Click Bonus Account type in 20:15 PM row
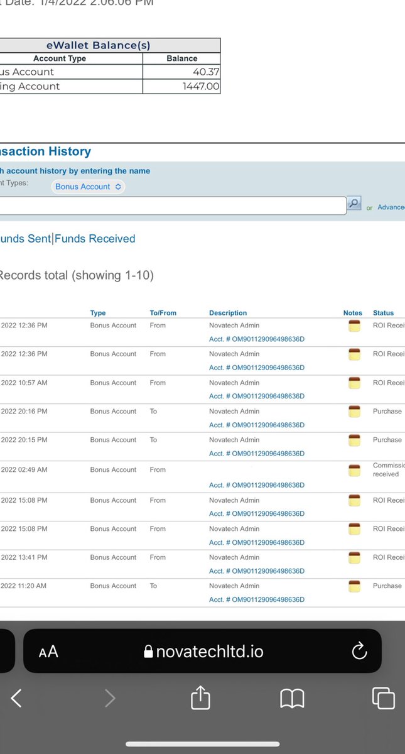The image size is (405, 754). 113,440
